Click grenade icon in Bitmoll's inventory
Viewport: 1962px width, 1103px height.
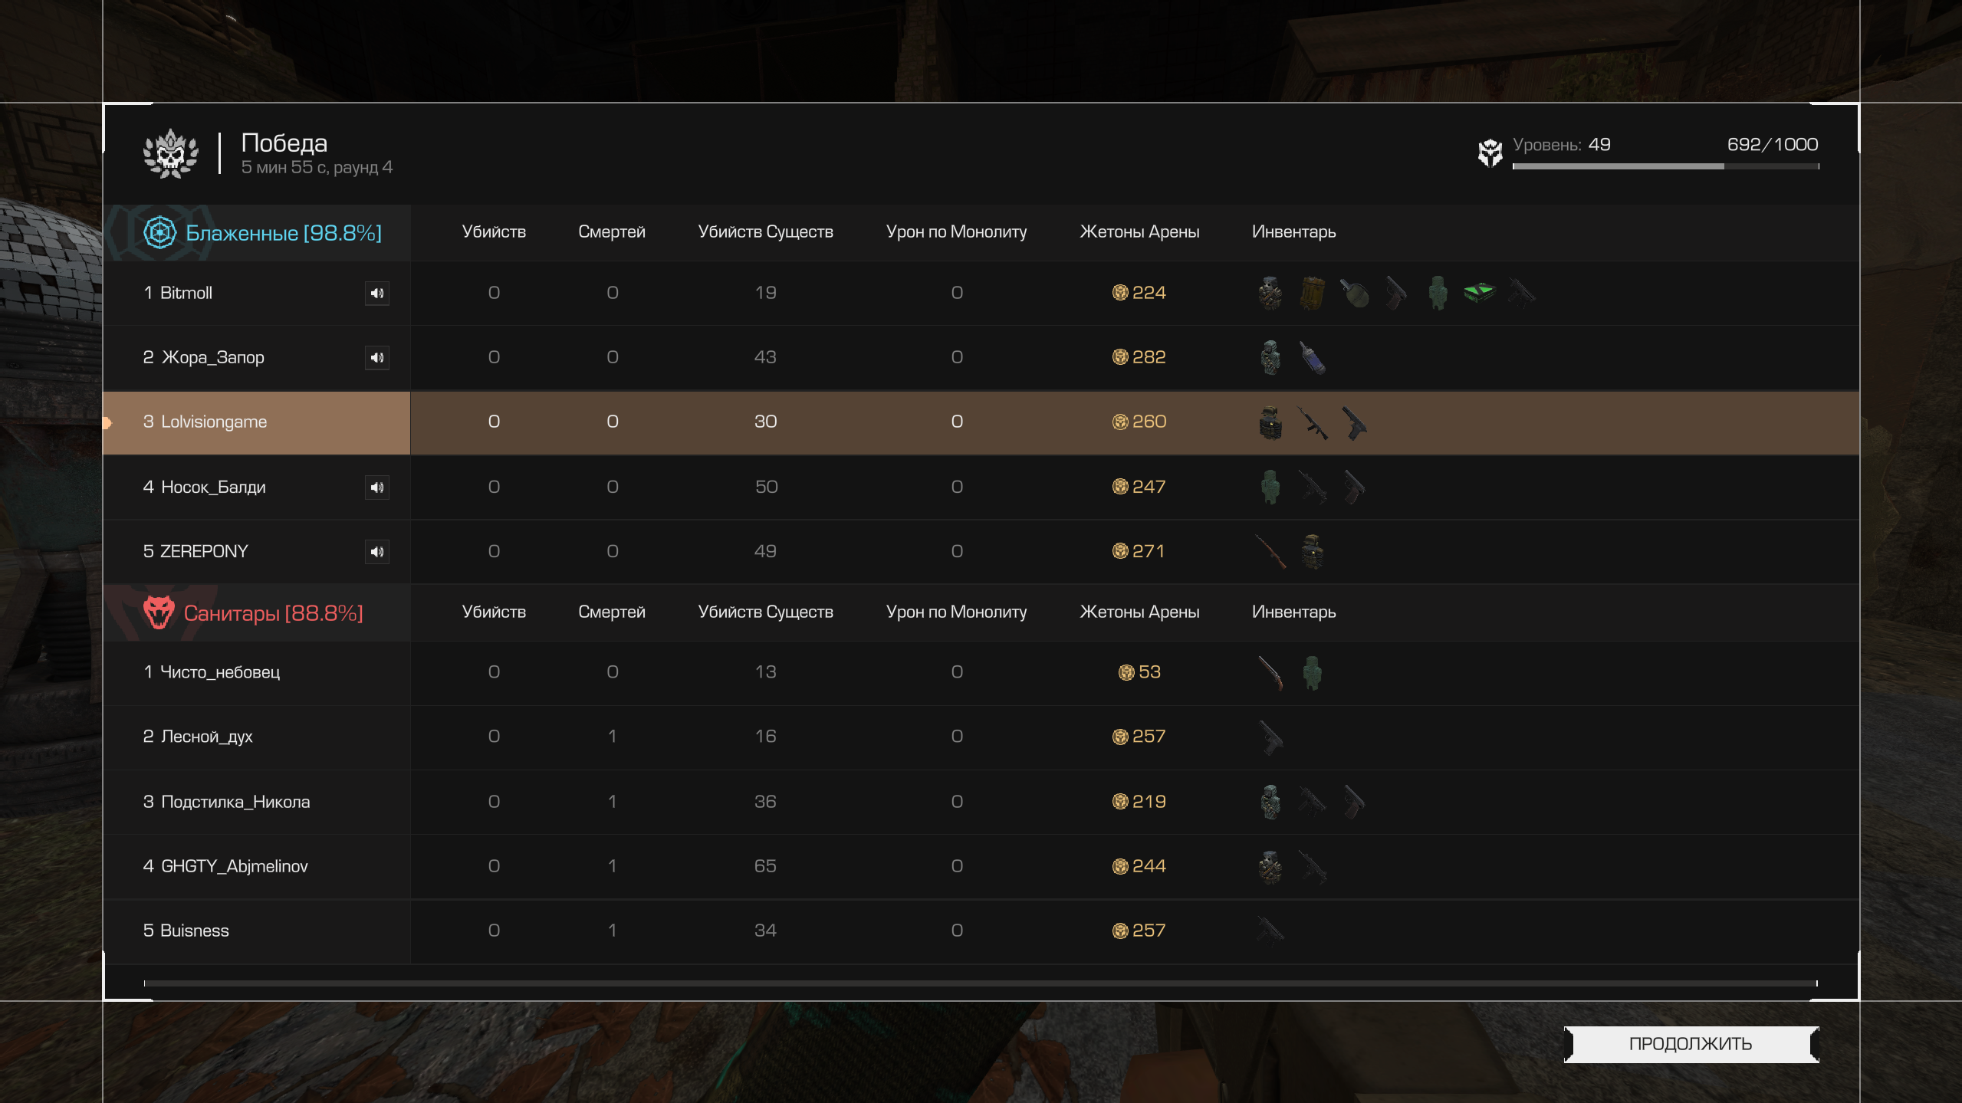(x=1354, y=293)
